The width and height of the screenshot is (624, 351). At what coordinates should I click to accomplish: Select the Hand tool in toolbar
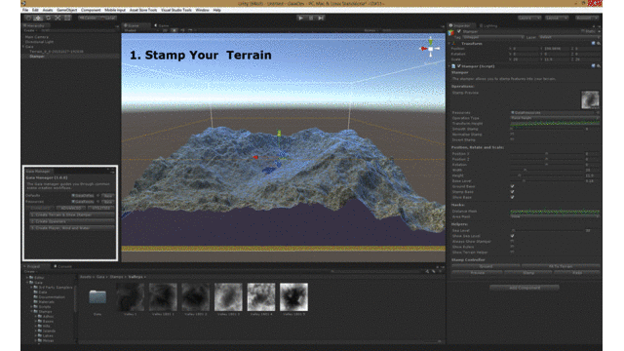[28, 18]
